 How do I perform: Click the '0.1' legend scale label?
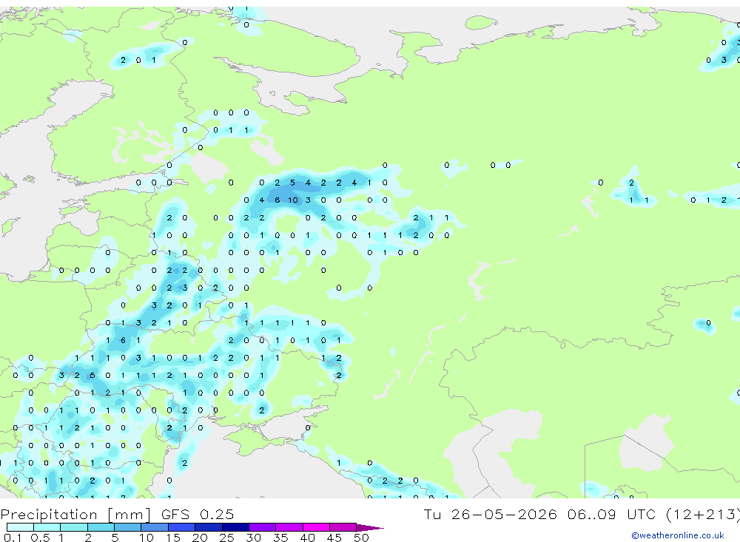13,538
